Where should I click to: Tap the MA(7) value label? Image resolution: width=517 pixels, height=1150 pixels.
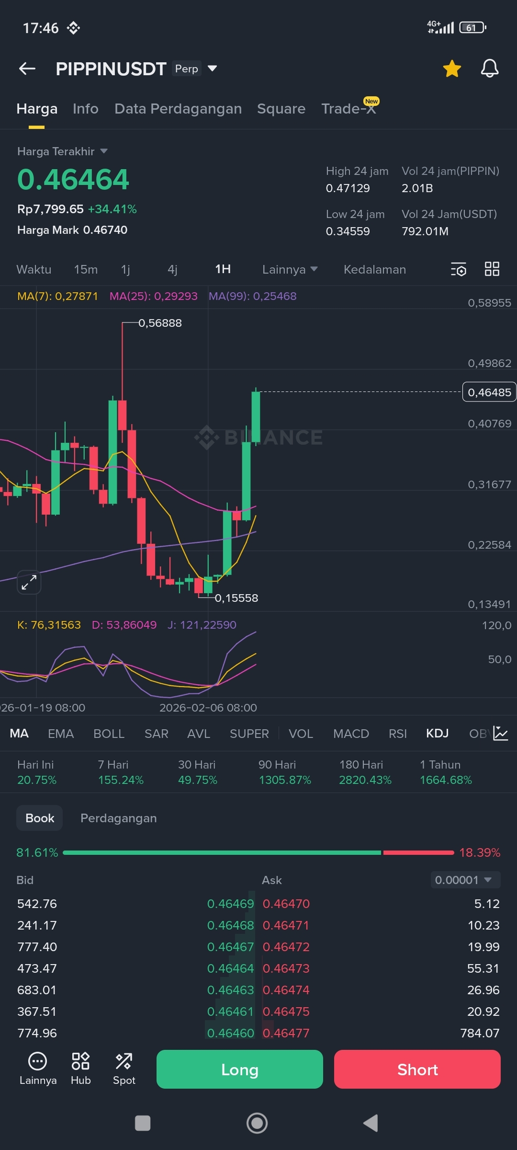click(57, 296)
